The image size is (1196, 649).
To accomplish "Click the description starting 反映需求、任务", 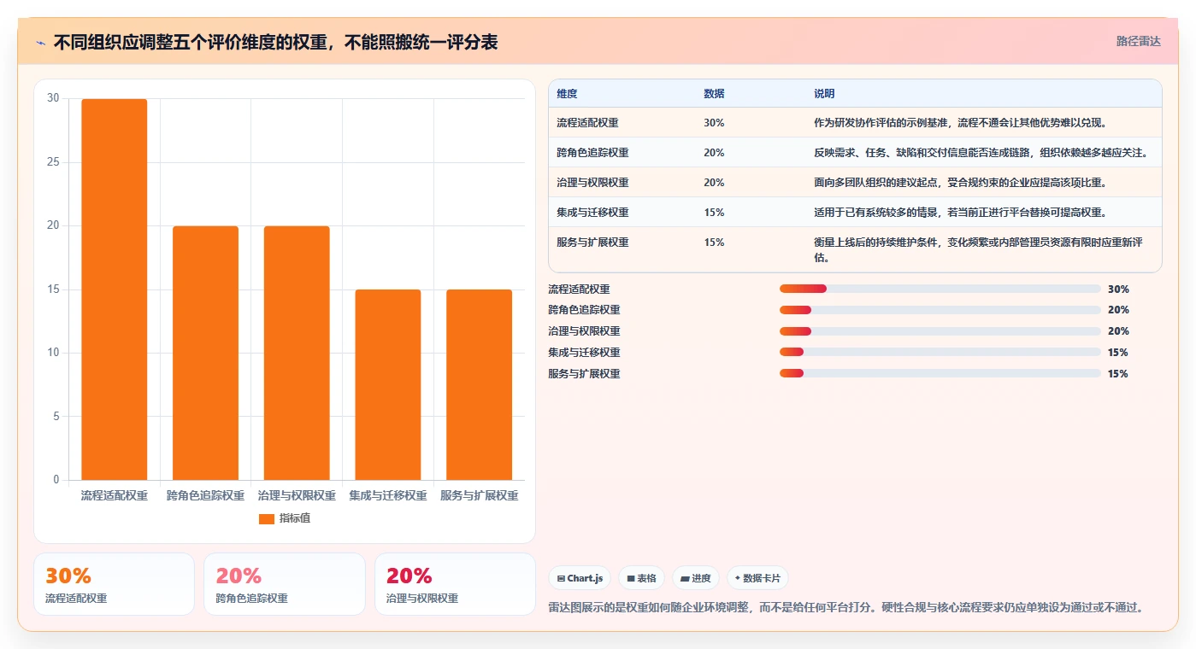I will point(981,153).
